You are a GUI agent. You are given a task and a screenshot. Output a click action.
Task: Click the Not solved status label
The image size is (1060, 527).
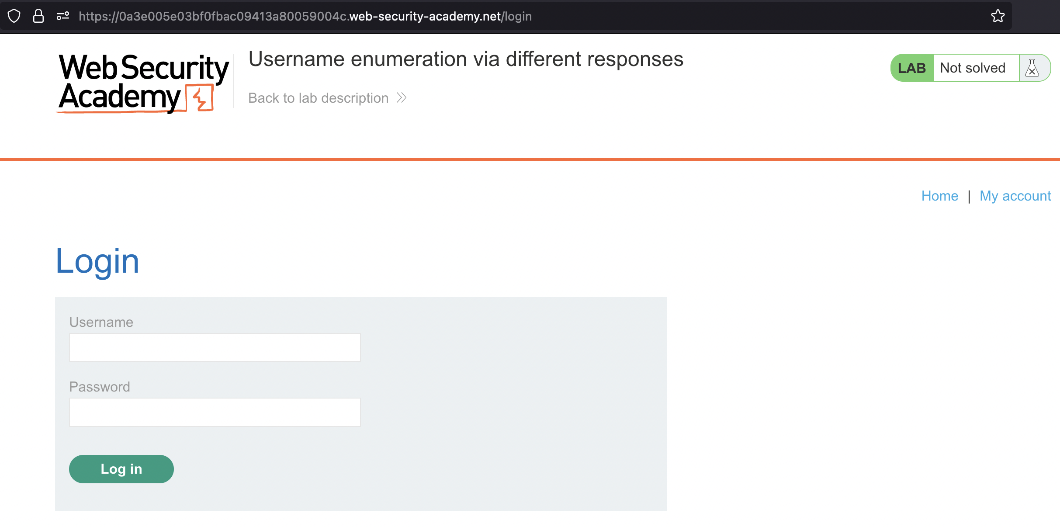pyautogui.click(x=973, y=68)
